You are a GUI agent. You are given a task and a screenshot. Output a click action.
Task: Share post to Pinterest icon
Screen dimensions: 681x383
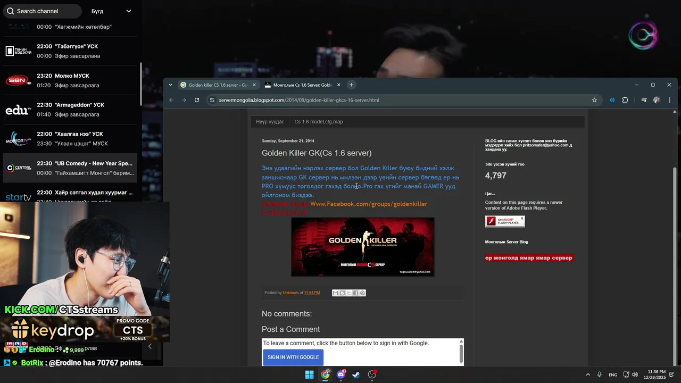(x=362, y=293)
